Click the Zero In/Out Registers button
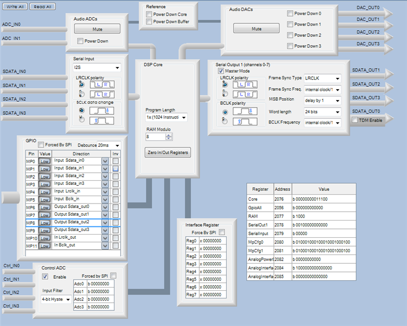 click(167, 152)
